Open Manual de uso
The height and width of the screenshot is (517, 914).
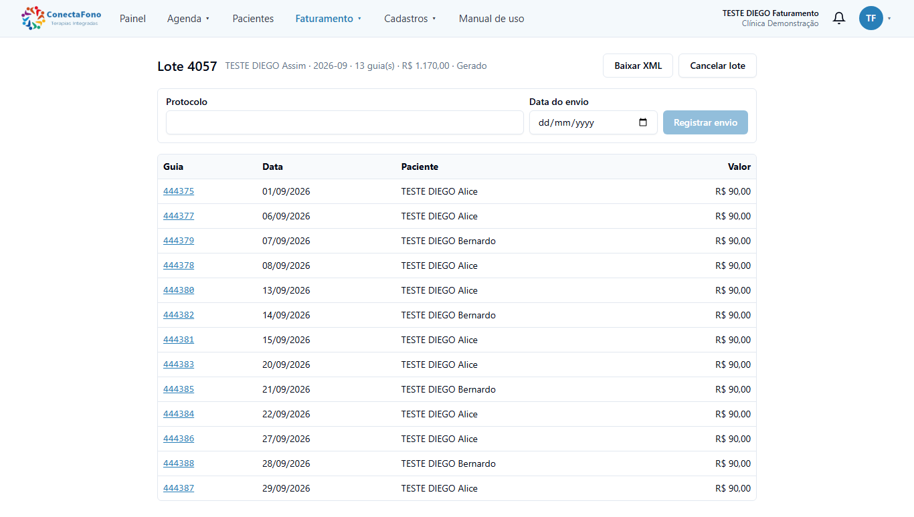point(492,19)
